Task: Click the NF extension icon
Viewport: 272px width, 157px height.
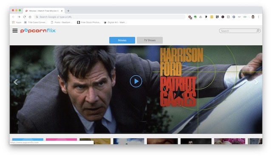Action: pyautogui.click(x=239, y=17)
